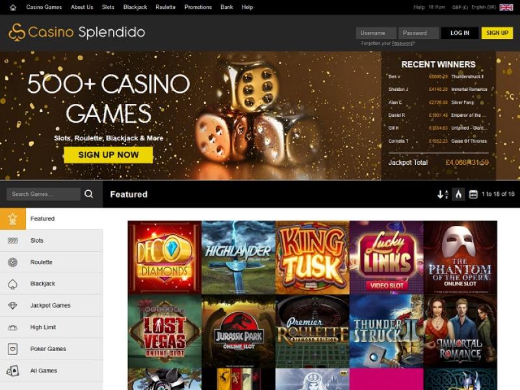Click the yellow SIGN UP NOW button
The height and width of the screenshot is (390, 520).
point(109,154)
